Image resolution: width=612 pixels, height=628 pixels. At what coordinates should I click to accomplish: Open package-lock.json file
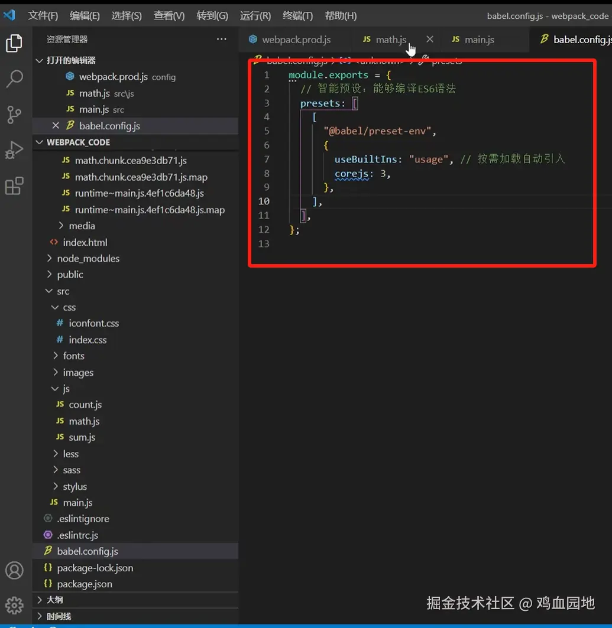click(136, 568)
